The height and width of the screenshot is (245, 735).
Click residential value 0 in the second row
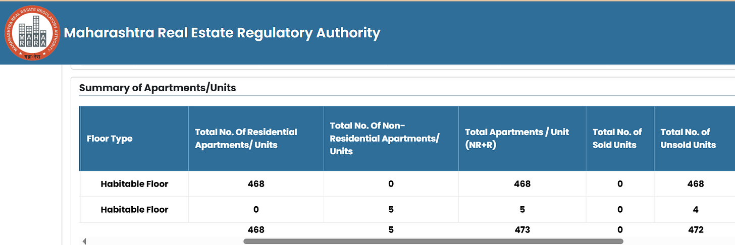point(256,210)
